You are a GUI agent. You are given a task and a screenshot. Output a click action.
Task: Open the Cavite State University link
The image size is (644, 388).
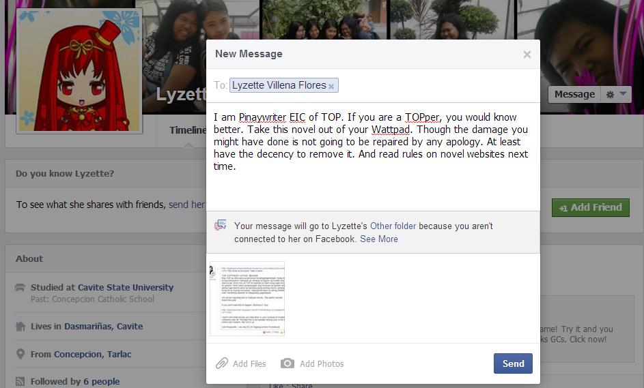tap(126, 288)
